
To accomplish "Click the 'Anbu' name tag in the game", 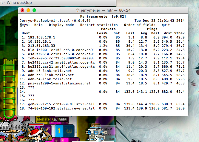I will pos(63,119).
